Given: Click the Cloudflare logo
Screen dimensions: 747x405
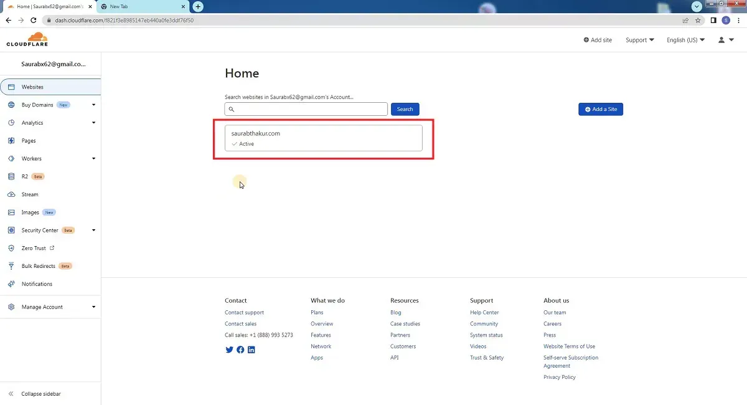Looking at the screenshot, I should [x=27, y=39].
